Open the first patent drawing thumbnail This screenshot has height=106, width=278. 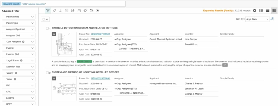64,44
